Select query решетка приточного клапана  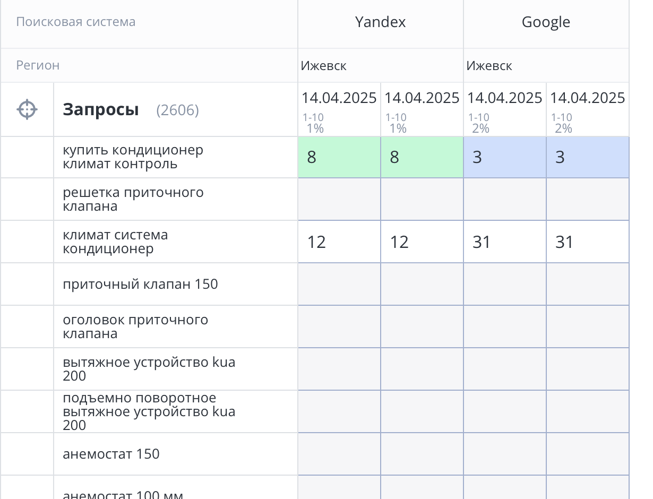tap(133, 199)
